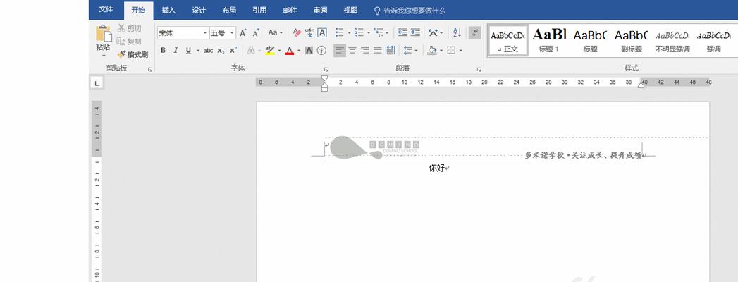Image resolution: width=738 pixels, height=282 pixels.
Task: Click the 告诉我你想要做什么 search box
Action: click(x=409, y=11)
